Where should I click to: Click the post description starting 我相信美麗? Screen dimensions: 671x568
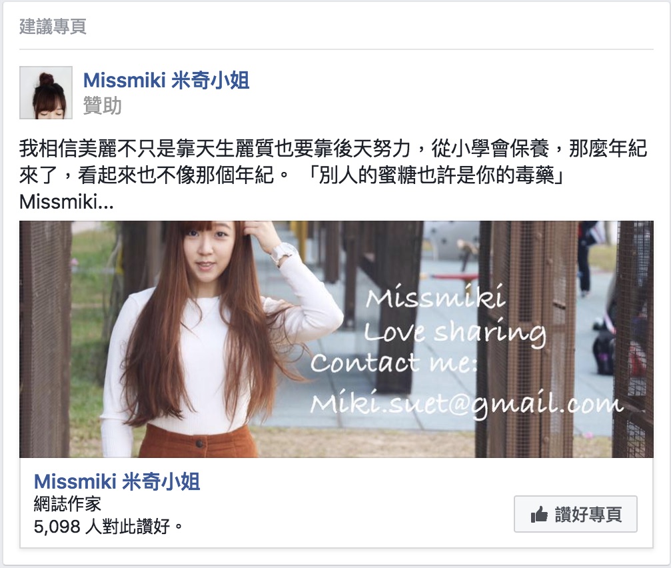coord(333,175)
